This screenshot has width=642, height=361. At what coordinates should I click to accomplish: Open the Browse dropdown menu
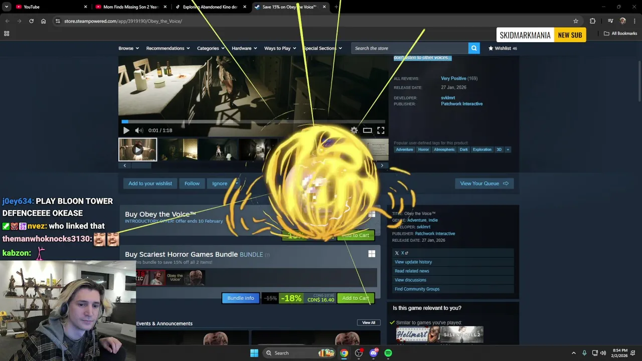128,48
